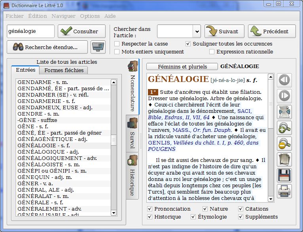Toggle Nature display checkbox
Image resolution: width=303 pixels, height=232 pixels.
tap(205, 209)
